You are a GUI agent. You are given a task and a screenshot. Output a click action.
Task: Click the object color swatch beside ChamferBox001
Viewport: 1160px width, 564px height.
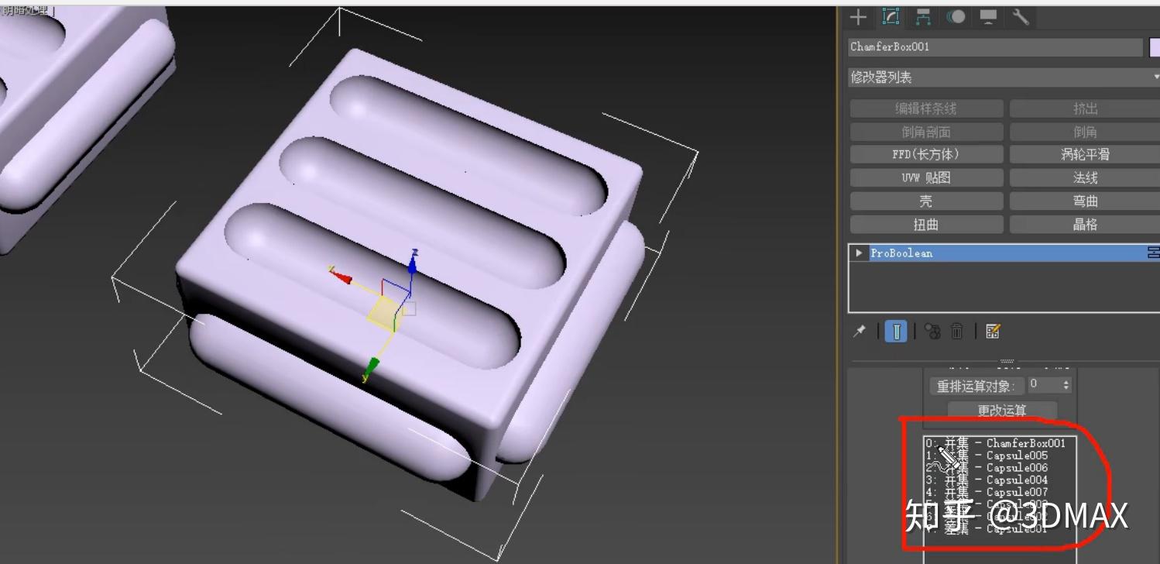click(x=1155, y=47)
